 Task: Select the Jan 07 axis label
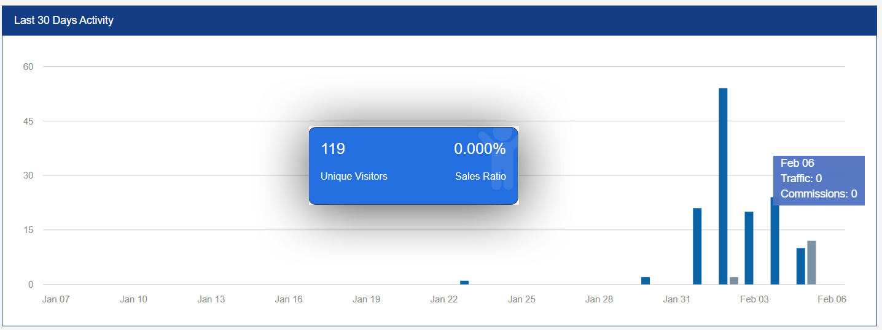click(56, 299)
